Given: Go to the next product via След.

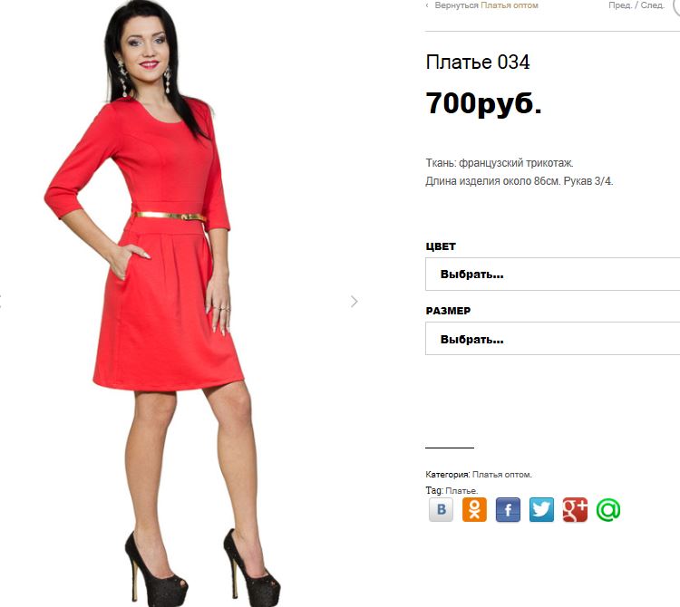Looking at the screenshot, I should (x=652, y=5).
